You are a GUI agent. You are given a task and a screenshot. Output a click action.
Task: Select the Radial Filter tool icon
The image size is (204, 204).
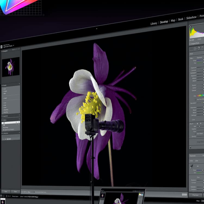coord(199,48)
